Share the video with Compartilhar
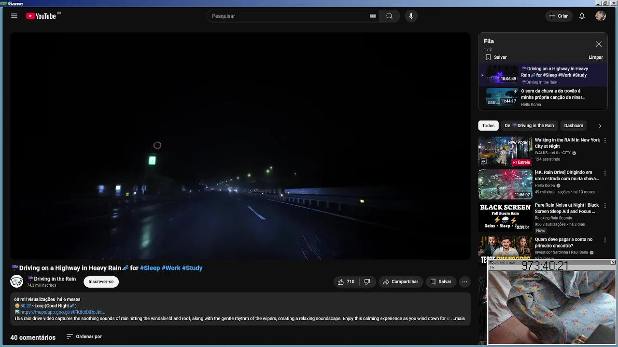This screenshot has height=347, width=618. coord(401,281)
